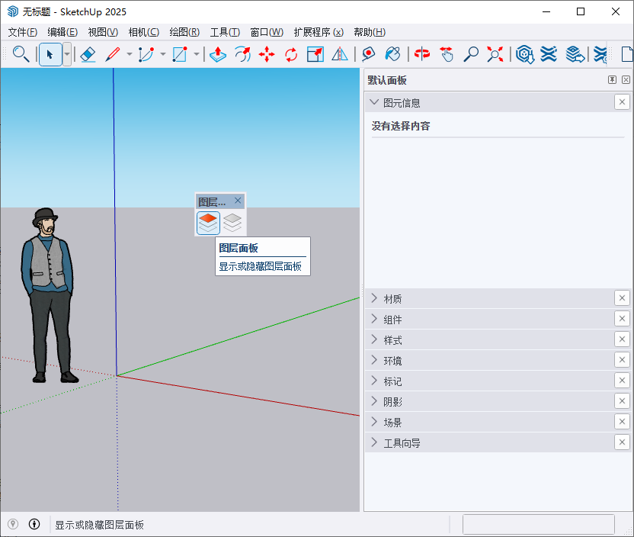Activate the Push/Pull tool
This screenshot has height=537, width=634.
point(218,54)
